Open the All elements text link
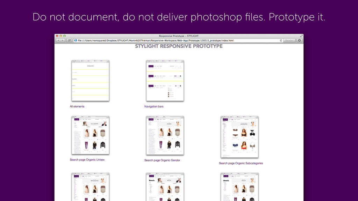 (77, 106)
